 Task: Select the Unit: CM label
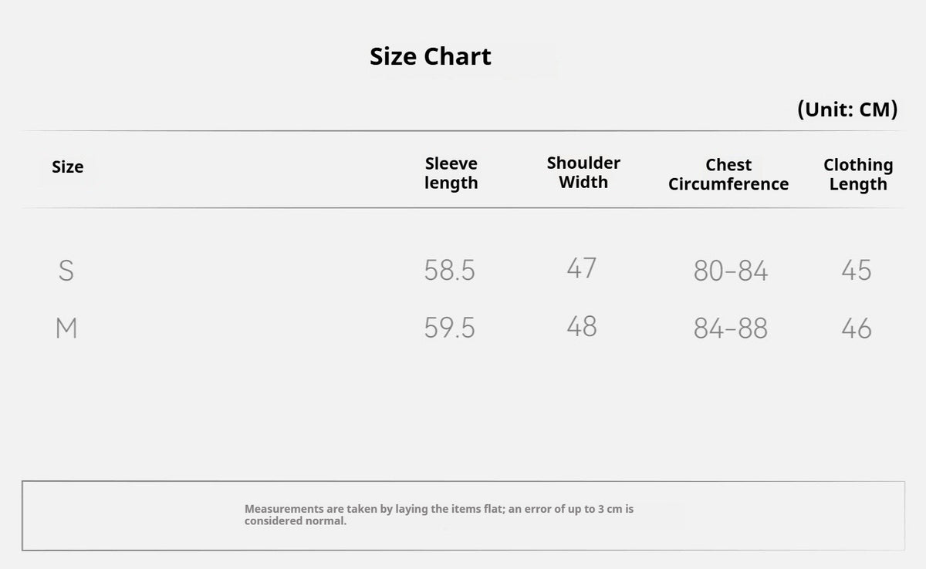[847, 109]
